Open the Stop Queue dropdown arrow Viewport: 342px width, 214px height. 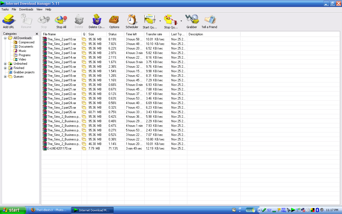coord(181,21)
